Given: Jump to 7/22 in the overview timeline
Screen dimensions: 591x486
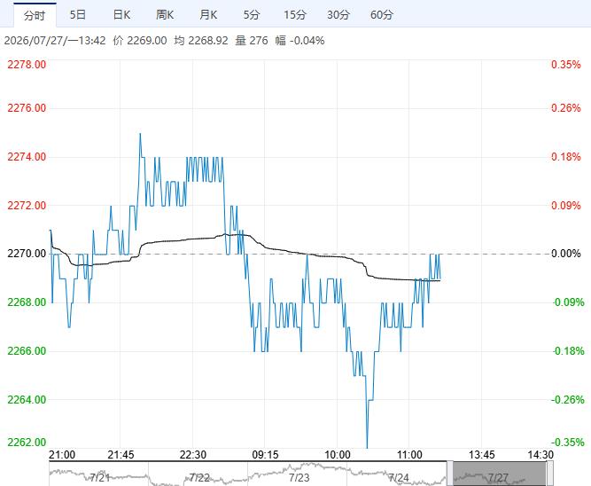Looking at the screenshot, I should tap(199, 478).
